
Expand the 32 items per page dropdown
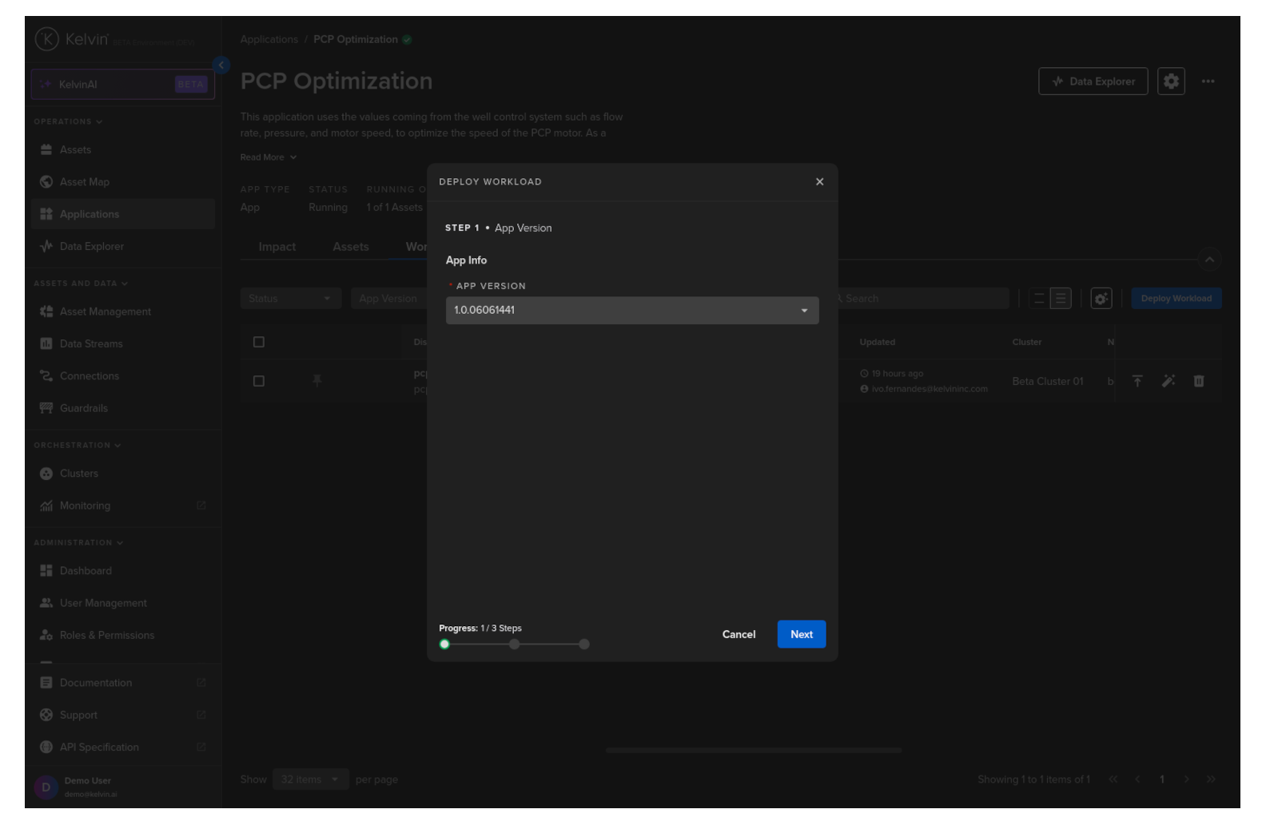[309, 779]
